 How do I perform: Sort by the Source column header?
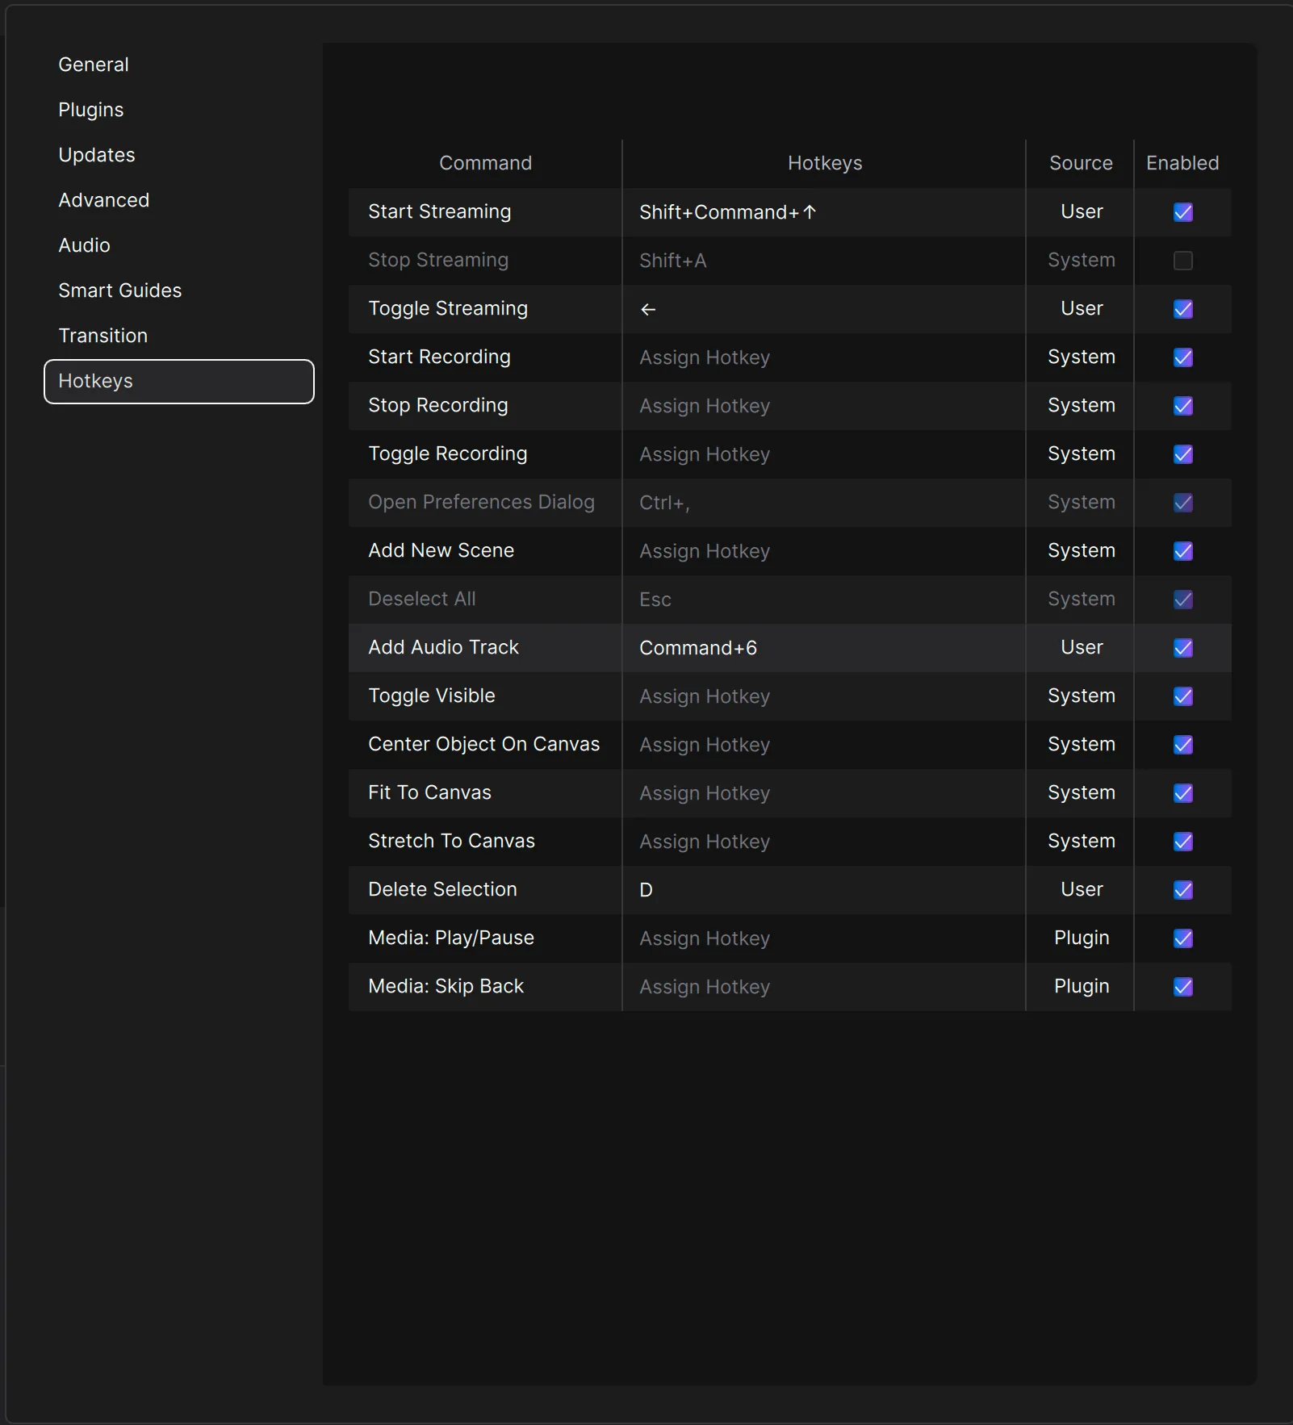pyautogui.click(x=1081, y=163)
